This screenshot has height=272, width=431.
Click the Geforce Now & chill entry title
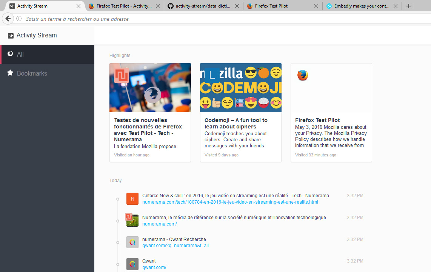pyautogui.click(x=236, y=196)
